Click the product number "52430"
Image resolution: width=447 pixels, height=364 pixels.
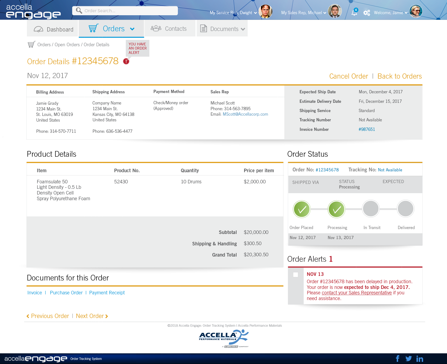(121, 182)
